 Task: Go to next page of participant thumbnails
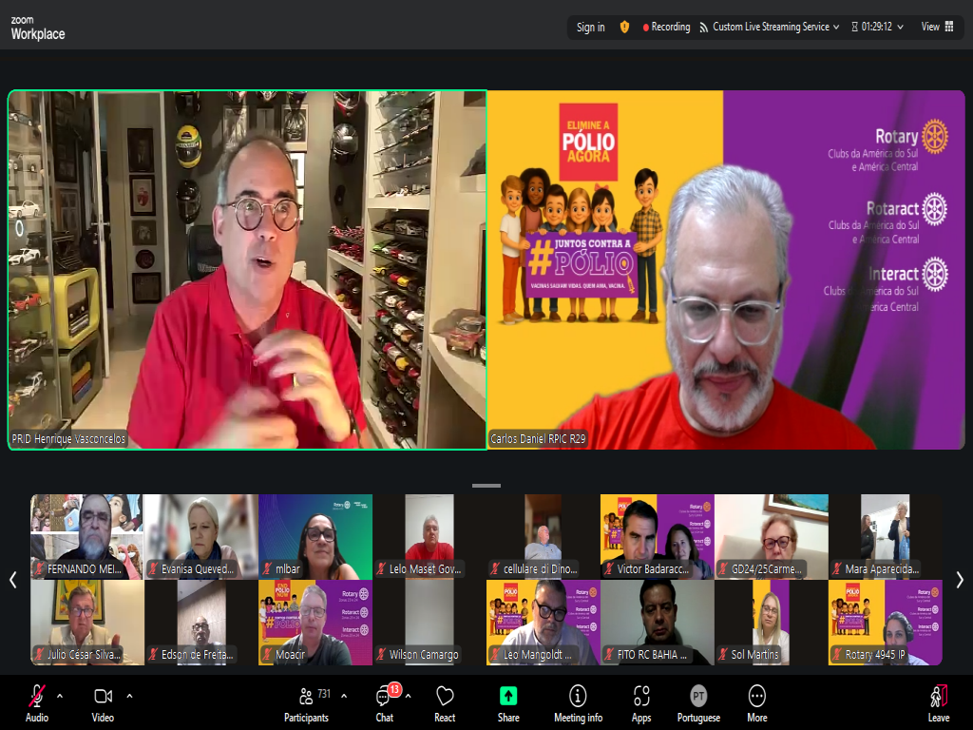960,580
